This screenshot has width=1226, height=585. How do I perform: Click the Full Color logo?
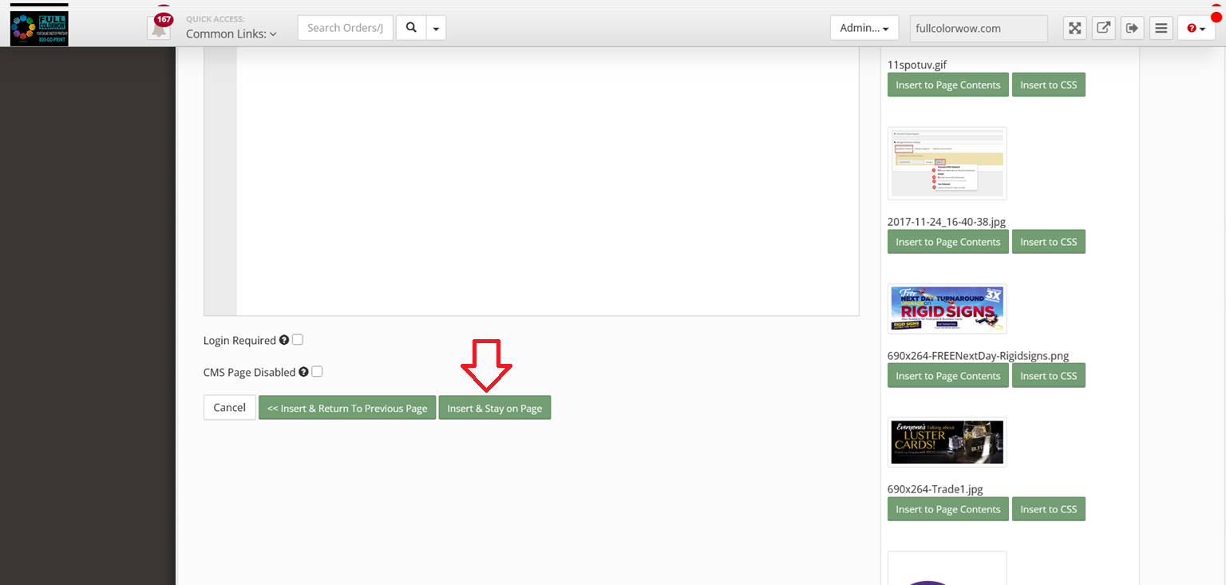pyautogui.click(x=39, y=28)
